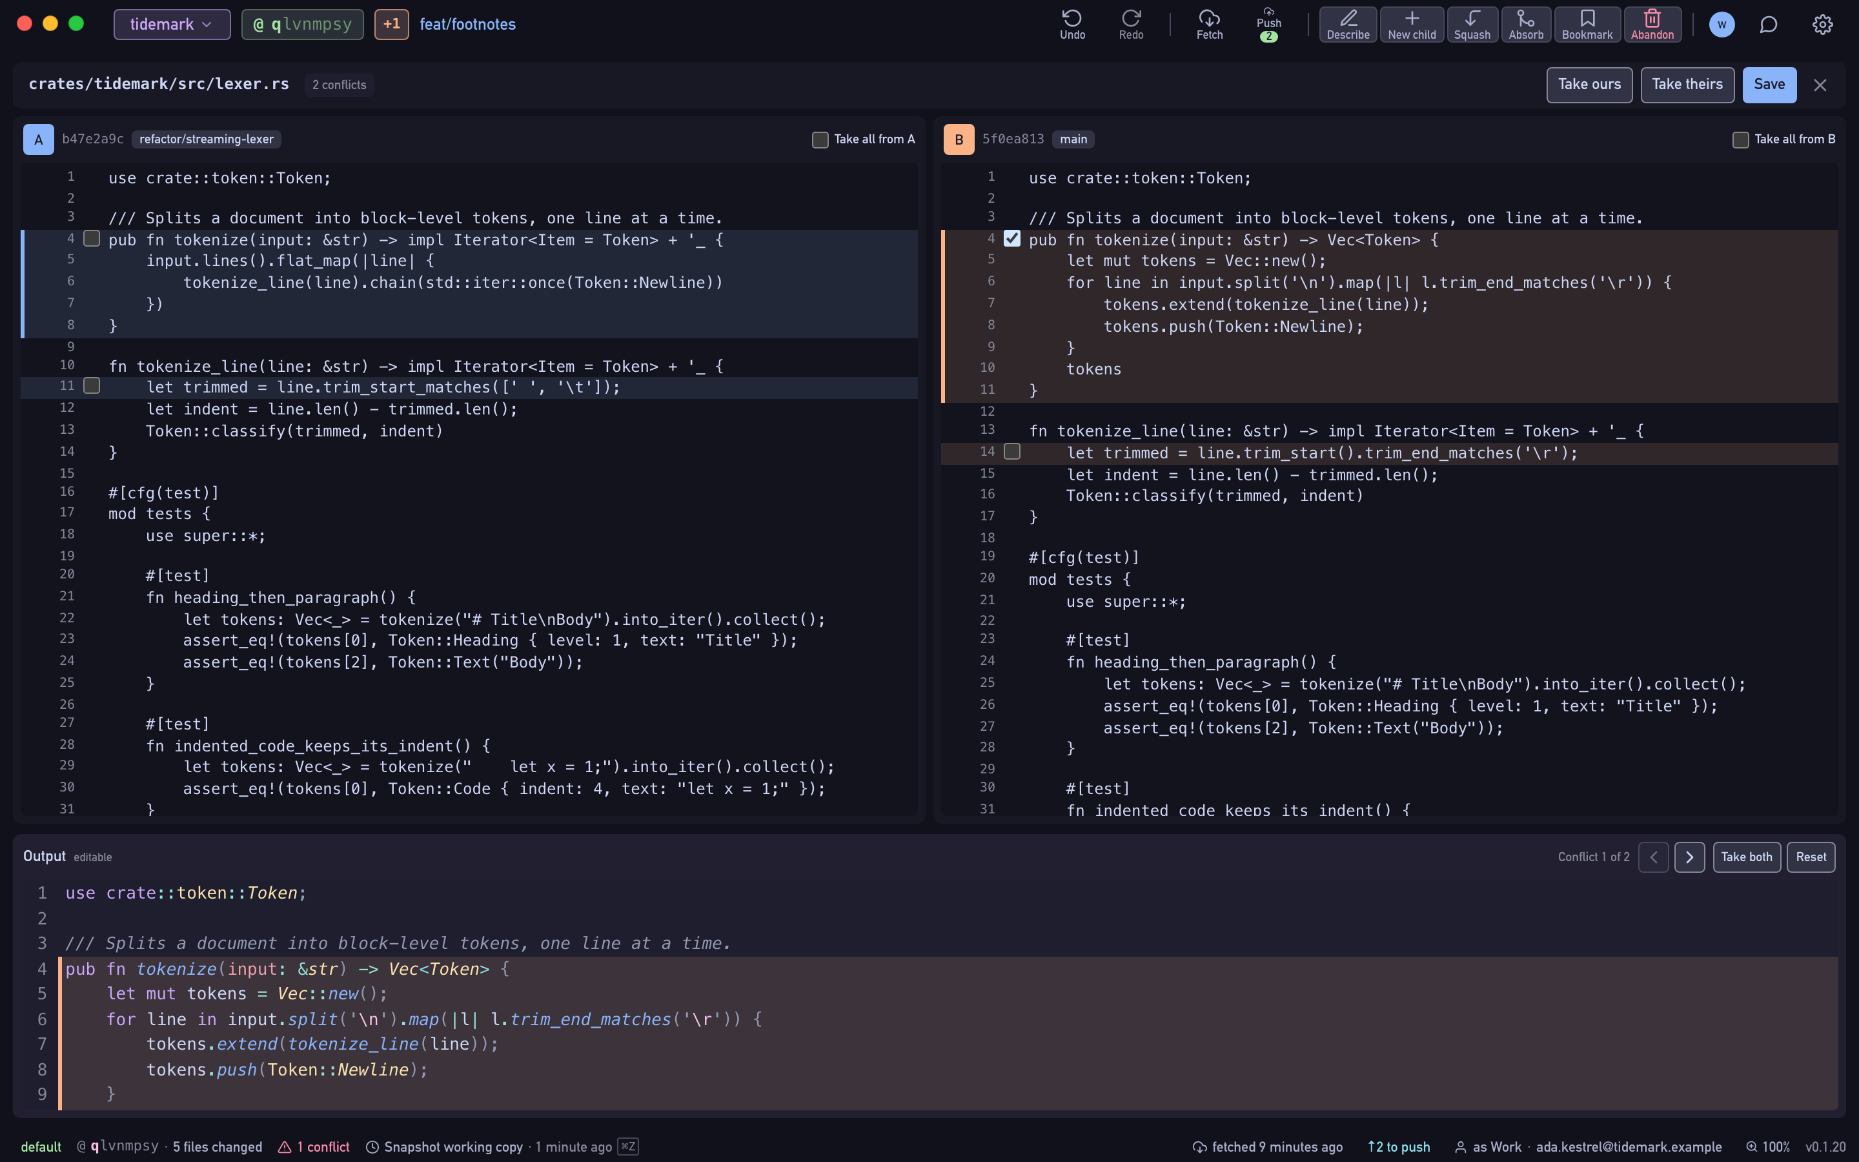This screenshot has width=1859, height=1162.
Task: Squash the current change
Action: click(1472, 25)
